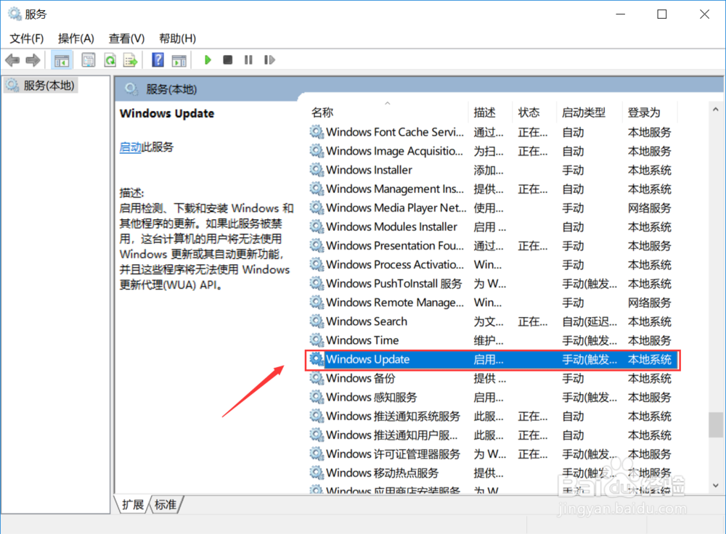Select the Windows Remote Management service row
This screenshot has height=534, width=726.
(493, 303)
